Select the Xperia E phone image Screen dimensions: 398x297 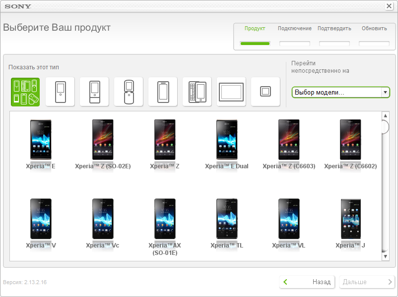[x=41, y=140]
